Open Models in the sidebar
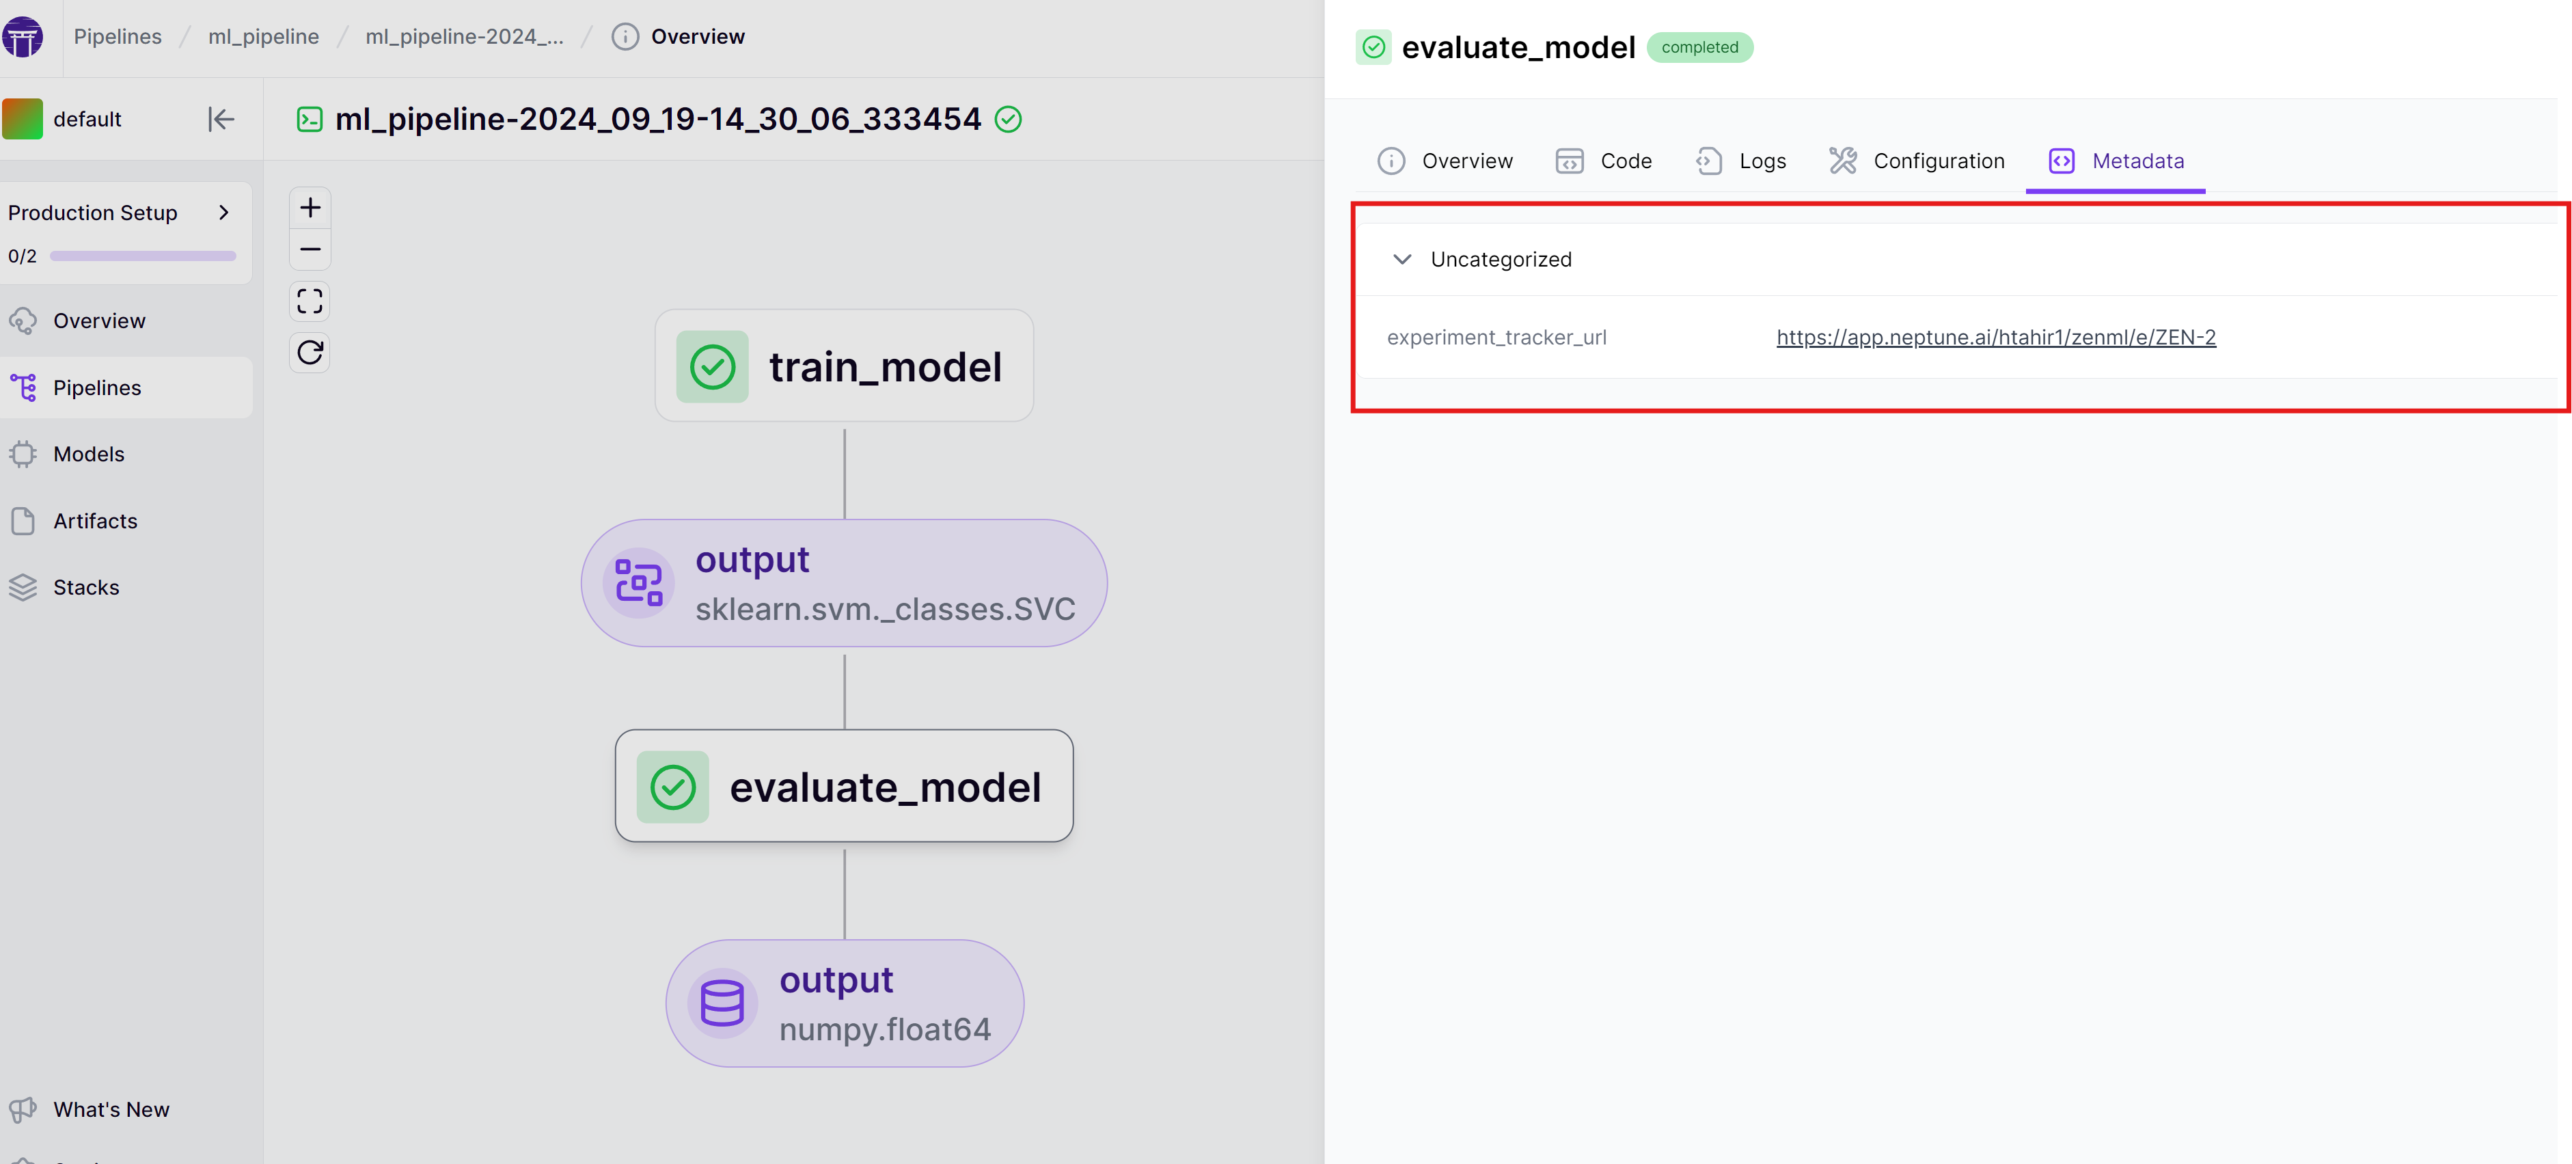2572x1164 pixels. pyautogui.click(x=88, y=455)
